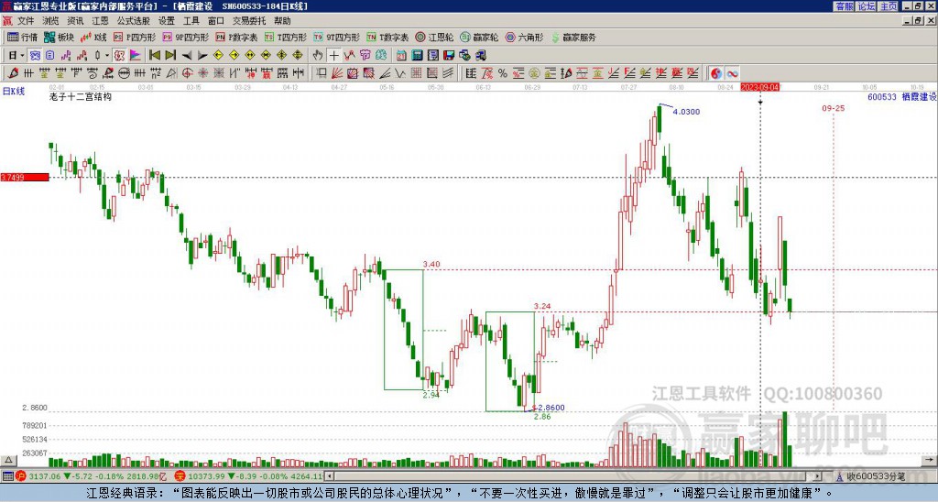Image resolution: width=938 pixels, height=502 pixels.
Task: Jump to the last bar (skip-to-end icon)
Action: click(x=170, y=56)
